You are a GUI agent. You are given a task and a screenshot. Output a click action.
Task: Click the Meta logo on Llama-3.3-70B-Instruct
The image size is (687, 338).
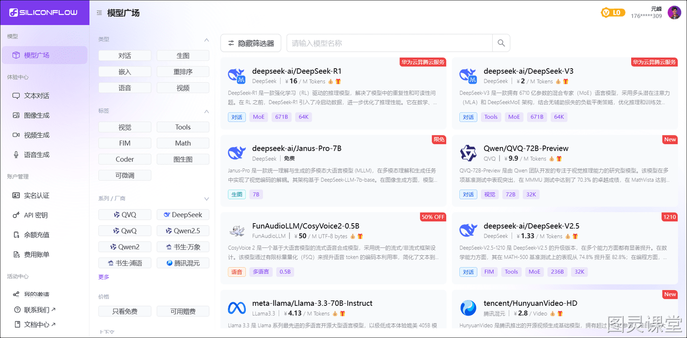pos(237,308)
